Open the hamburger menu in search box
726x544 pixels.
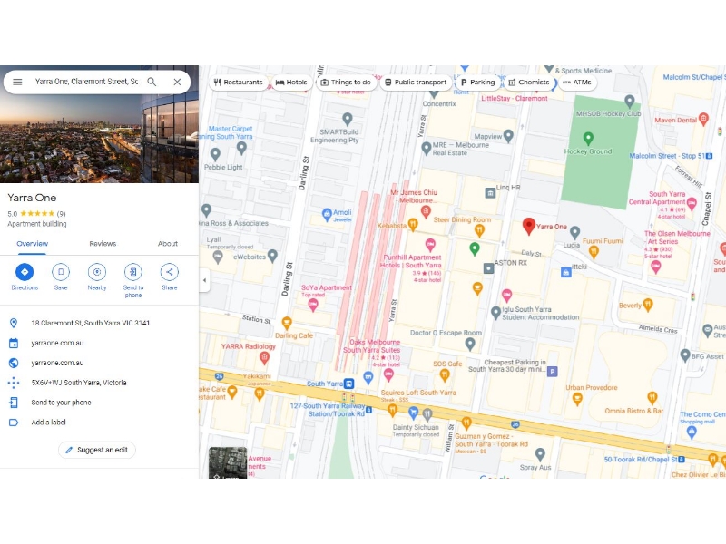point(17,82)
